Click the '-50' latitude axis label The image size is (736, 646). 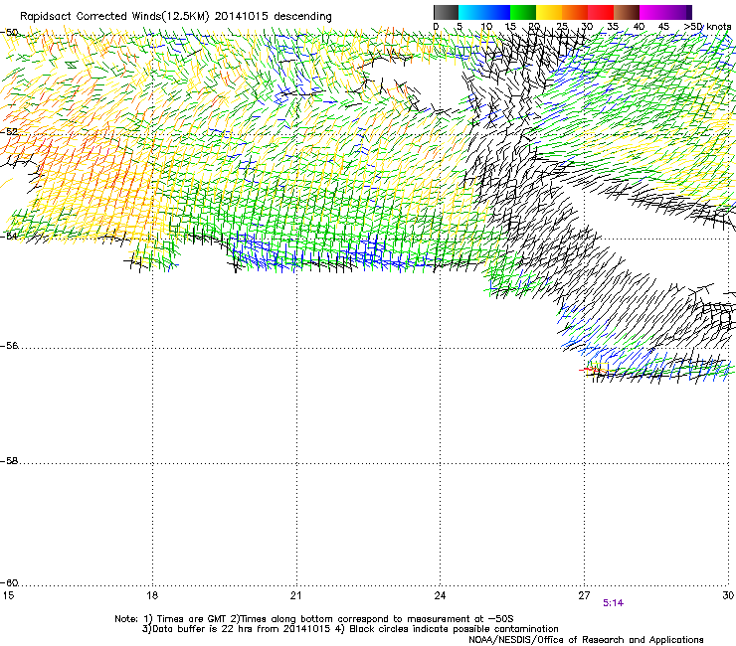click(9, 33)
